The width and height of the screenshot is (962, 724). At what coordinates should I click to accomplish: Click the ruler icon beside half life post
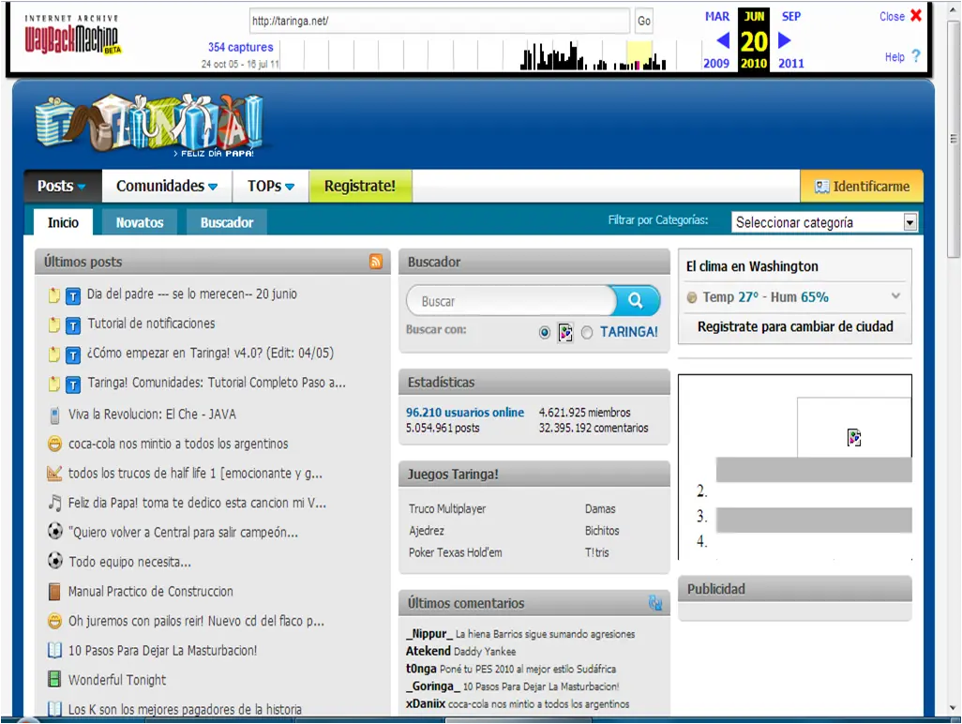pos(54,473)
